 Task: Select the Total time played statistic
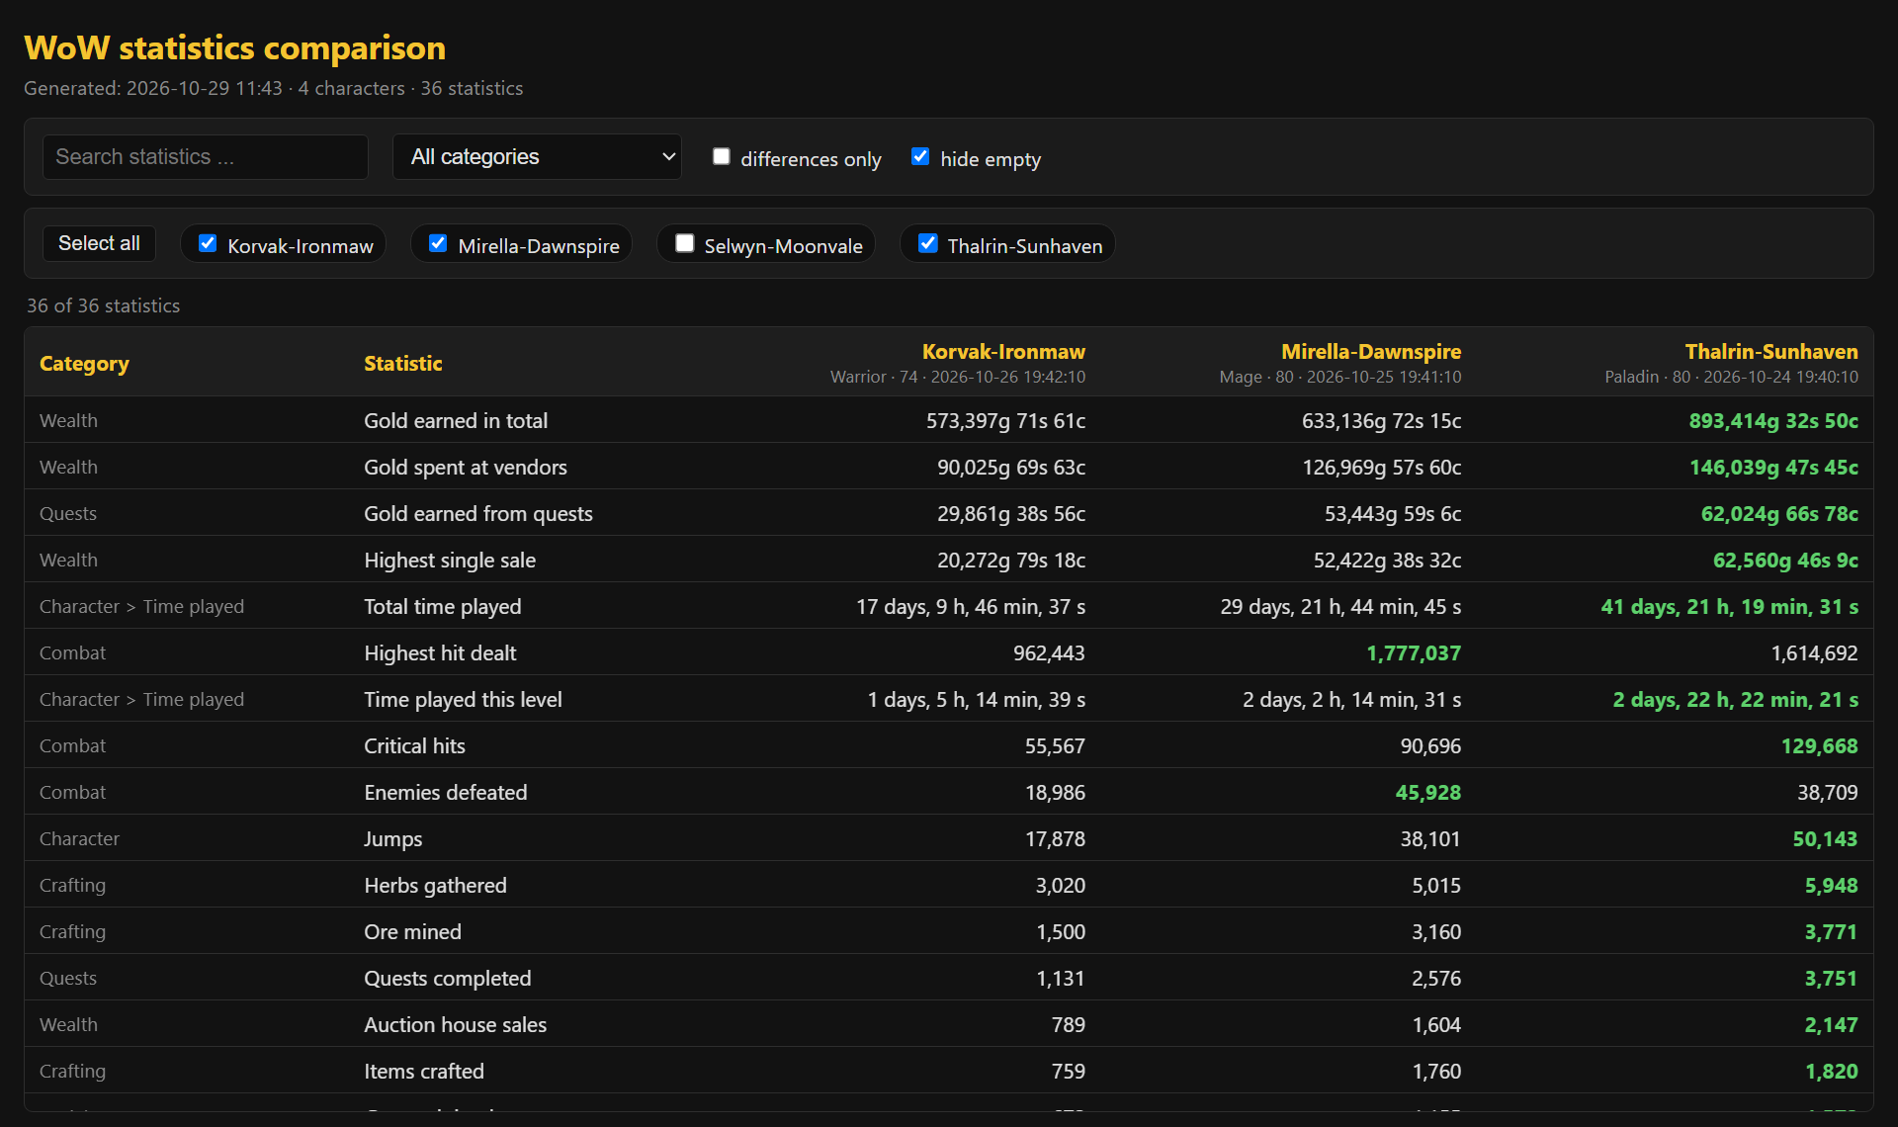pyautogui.click(x=443, y=606)
